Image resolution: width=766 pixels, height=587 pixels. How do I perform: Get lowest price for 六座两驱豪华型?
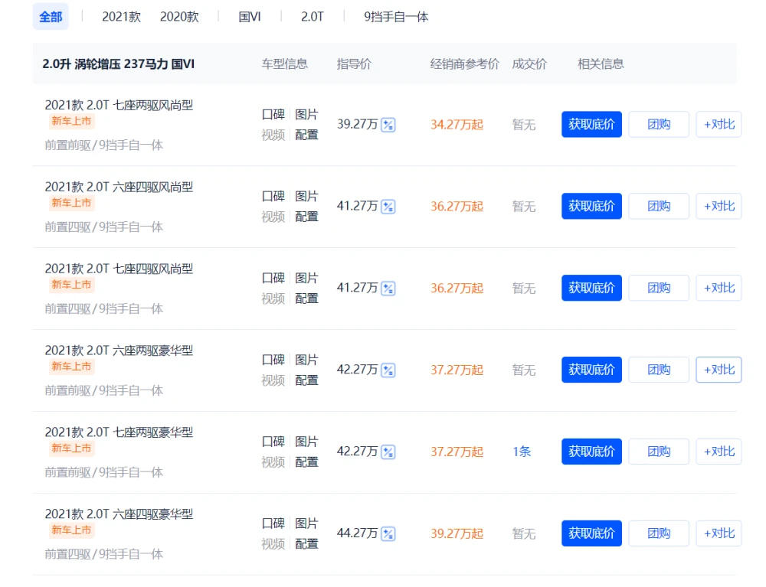click(x=591, y=370)
